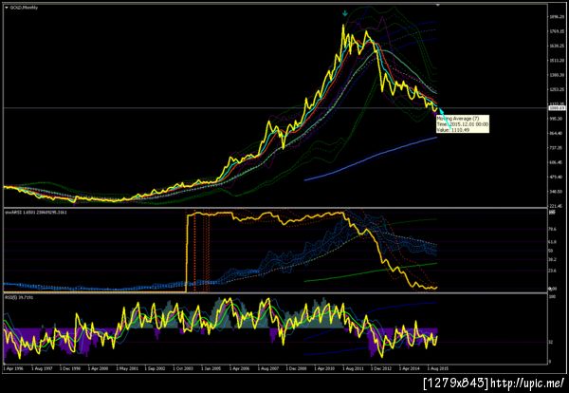Click the '1 Apr 2014' date on time axis

[x=410, y=368]
